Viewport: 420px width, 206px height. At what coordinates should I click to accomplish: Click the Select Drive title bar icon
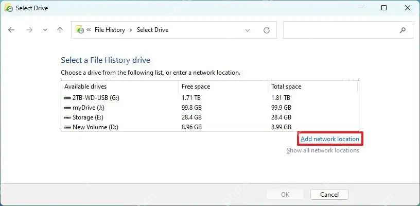click(8, 8)
